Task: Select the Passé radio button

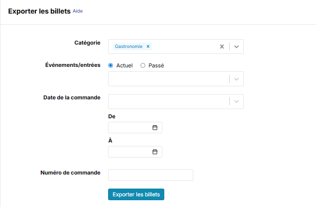Action: tap(143, 65)
